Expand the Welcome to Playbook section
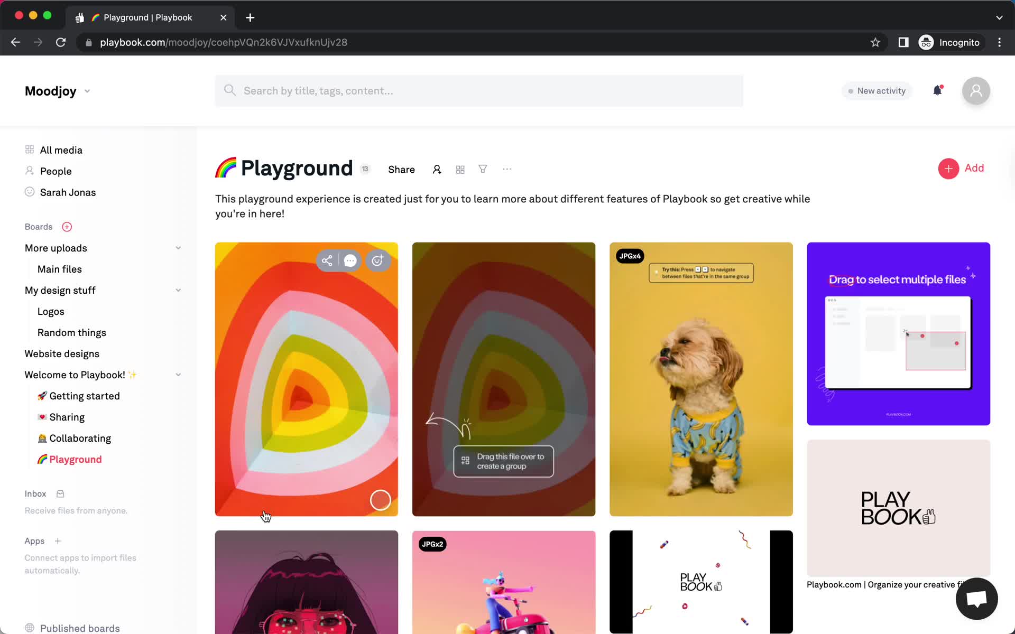The width and height of the screenshot is (1015, 634). (x=178, y=375)
